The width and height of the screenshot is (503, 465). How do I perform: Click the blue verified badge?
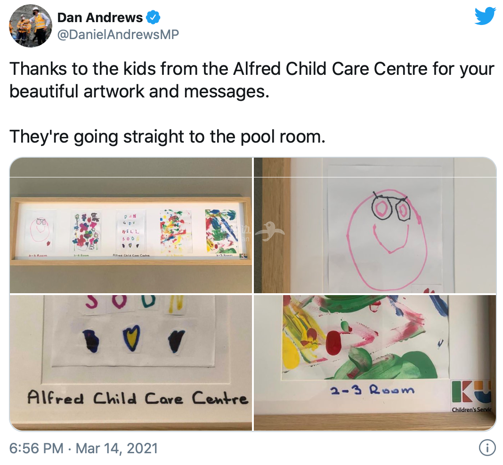[x=154, y=17]
